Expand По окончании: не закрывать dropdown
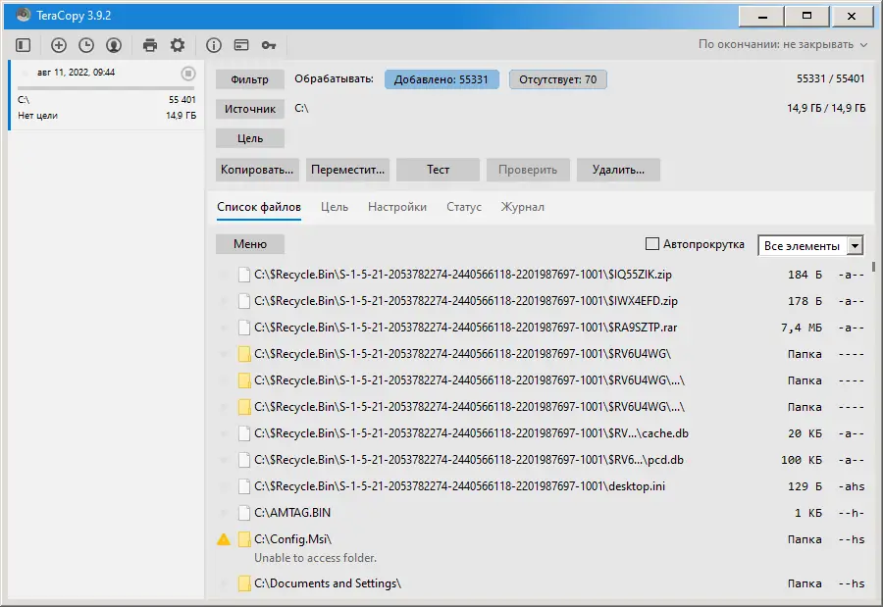 pos(783,44)
